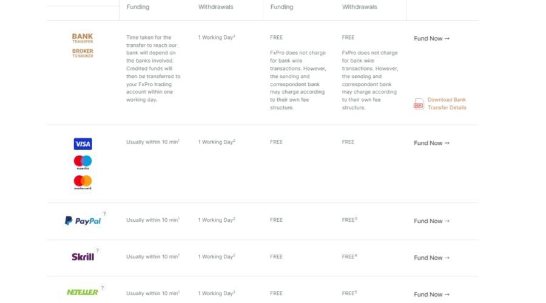The height and width of the screenshot is (303, 546).
Task: Click the Skrill logo
Action: coord(83,257)
